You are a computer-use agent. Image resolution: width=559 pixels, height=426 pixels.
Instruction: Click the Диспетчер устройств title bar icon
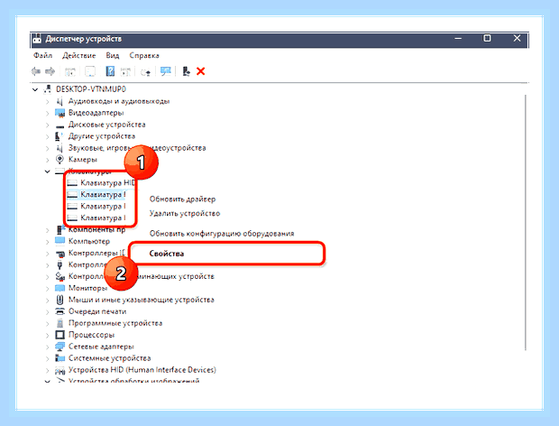(x=36, y=39)
